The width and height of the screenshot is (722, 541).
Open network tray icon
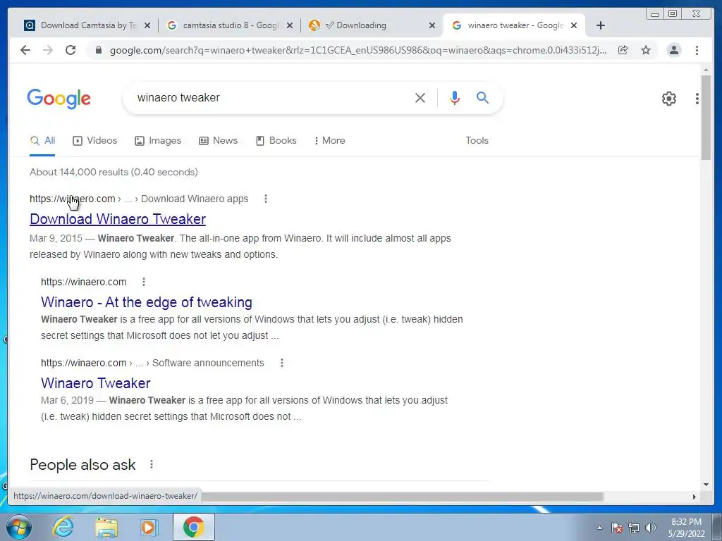click(634, 528)
